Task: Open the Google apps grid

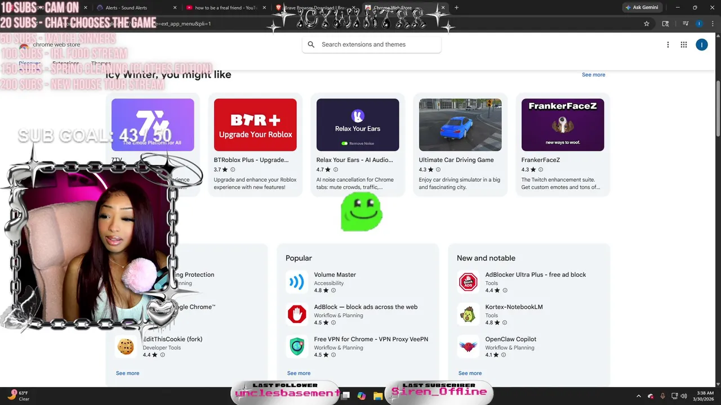Action: click(x=684, y=44)
